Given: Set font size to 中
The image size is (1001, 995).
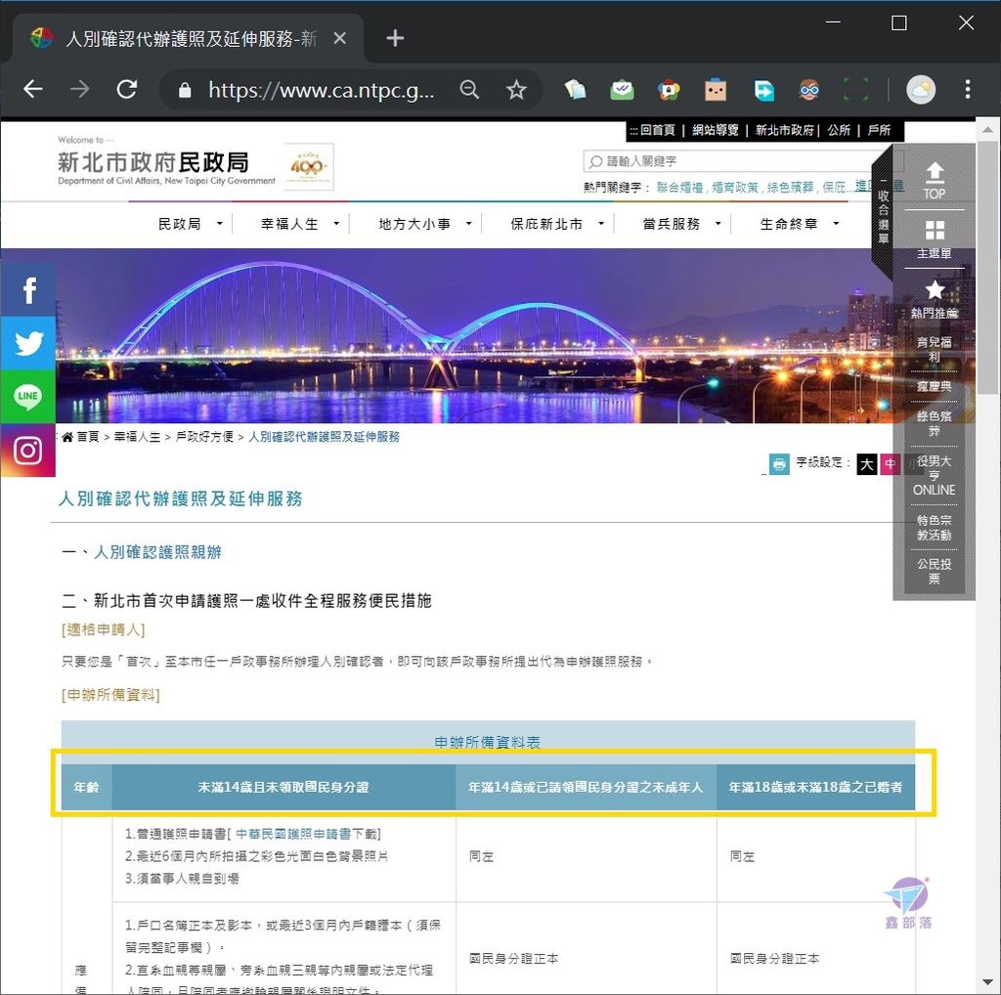Looking at the screenshot, I should (890, 464).
